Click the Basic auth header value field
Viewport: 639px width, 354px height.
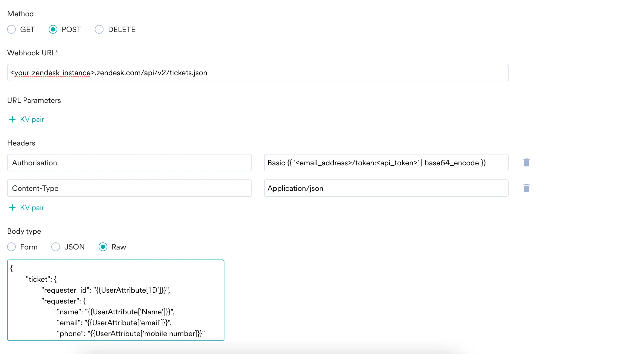386,163
